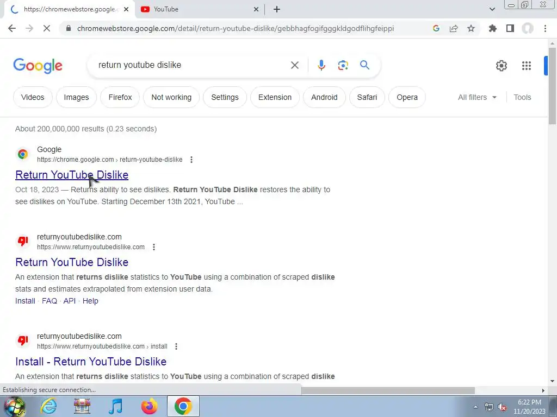Filter results by Videos
The height and width of the screenshot is (417, 557).
(33, 97)
